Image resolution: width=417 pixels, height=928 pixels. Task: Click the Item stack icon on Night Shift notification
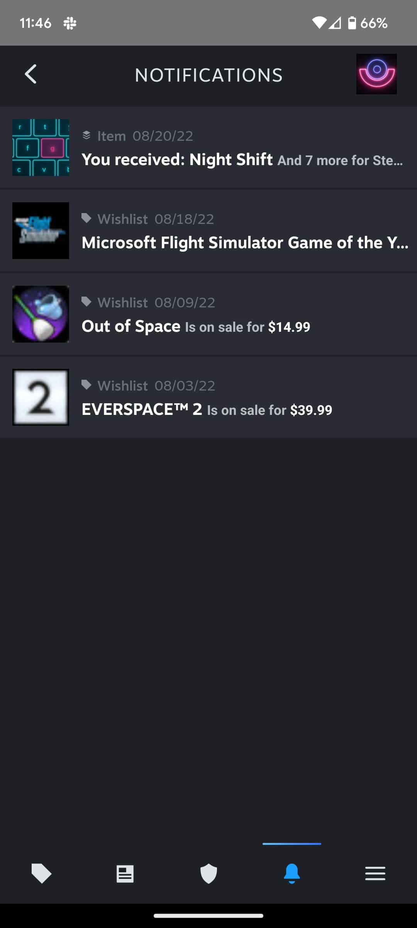tap(86, 135)
